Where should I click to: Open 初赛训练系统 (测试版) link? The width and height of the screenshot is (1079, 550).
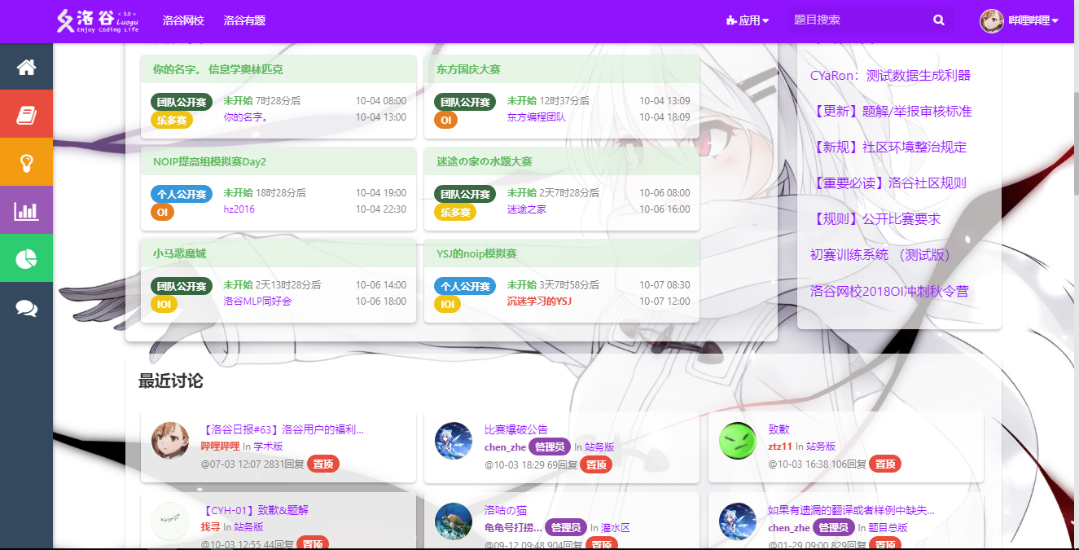pyautogui.click(x=880, y=255)
